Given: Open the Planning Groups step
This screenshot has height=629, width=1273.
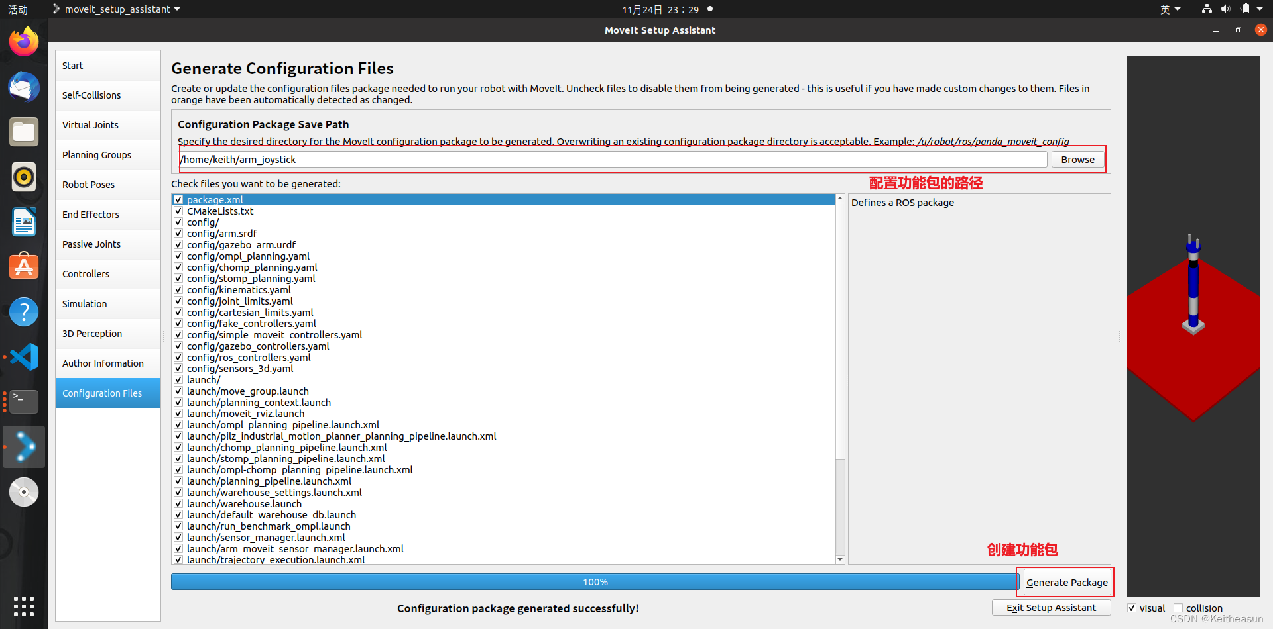Looking at the screenshot, I should [108, 155].
